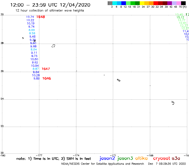The image size is (189, 166).
Task: Click the light blue value 8.56
Action: 32,33
